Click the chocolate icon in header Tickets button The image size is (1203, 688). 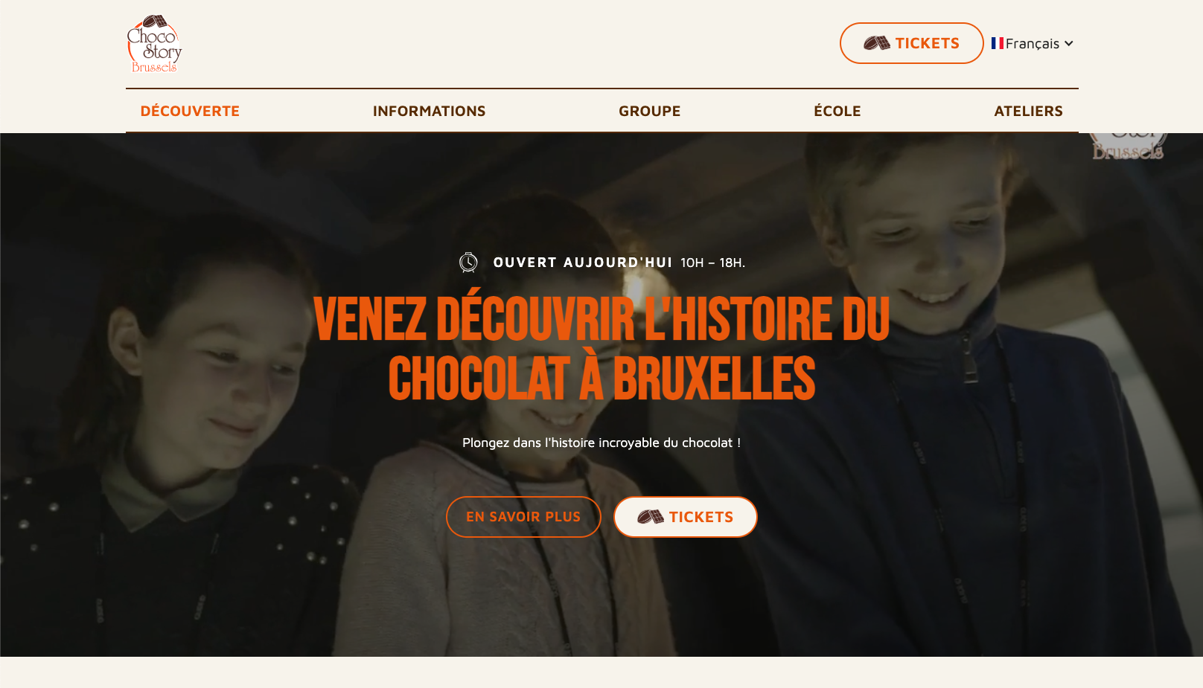[877, 43]
